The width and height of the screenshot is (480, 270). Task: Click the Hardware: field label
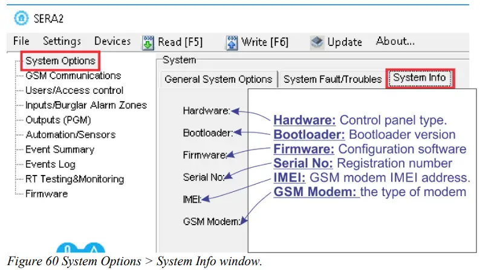tap(207, 111)
